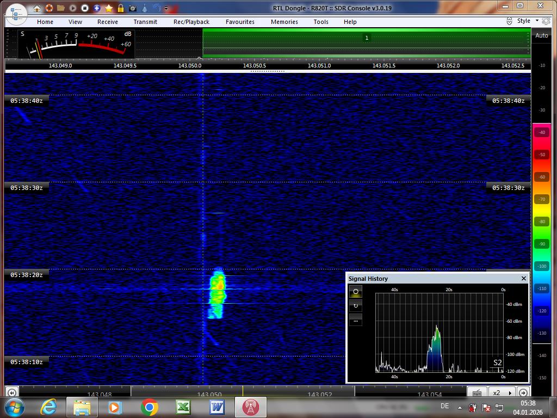Click the keyboard frequency entry icon
Image resolution: width=557 pixels, height=418 pixels.
pos(477,392)
